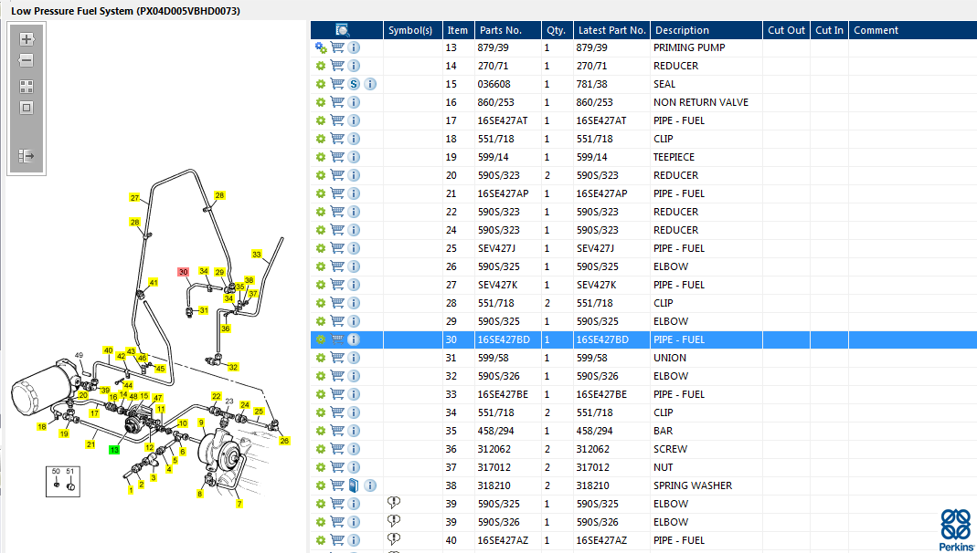Select callout 33 on the diagram
Screen dimensions: 977x553
click(x=257, y=254)
